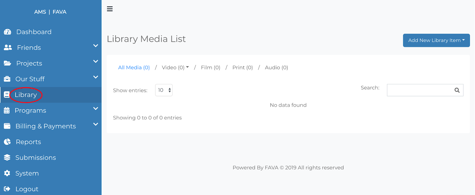
Task: Open the Video (0) filter dropdown
Action: tap(175, 68)
